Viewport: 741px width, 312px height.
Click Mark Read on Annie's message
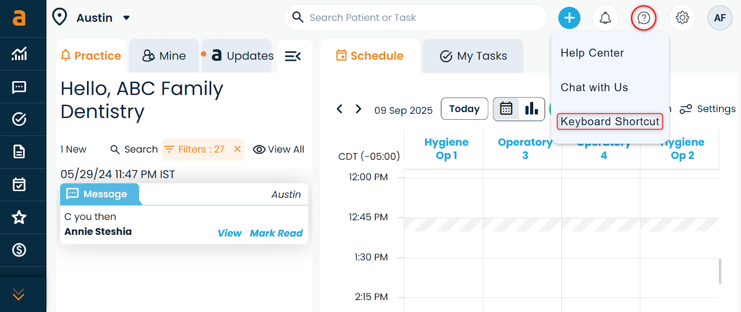276,233
